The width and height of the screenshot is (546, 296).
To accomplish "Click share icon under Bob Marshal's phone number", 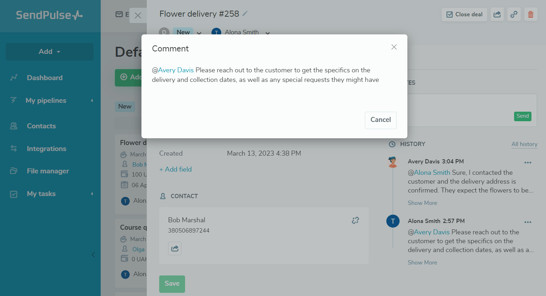I will coord(175,248).
